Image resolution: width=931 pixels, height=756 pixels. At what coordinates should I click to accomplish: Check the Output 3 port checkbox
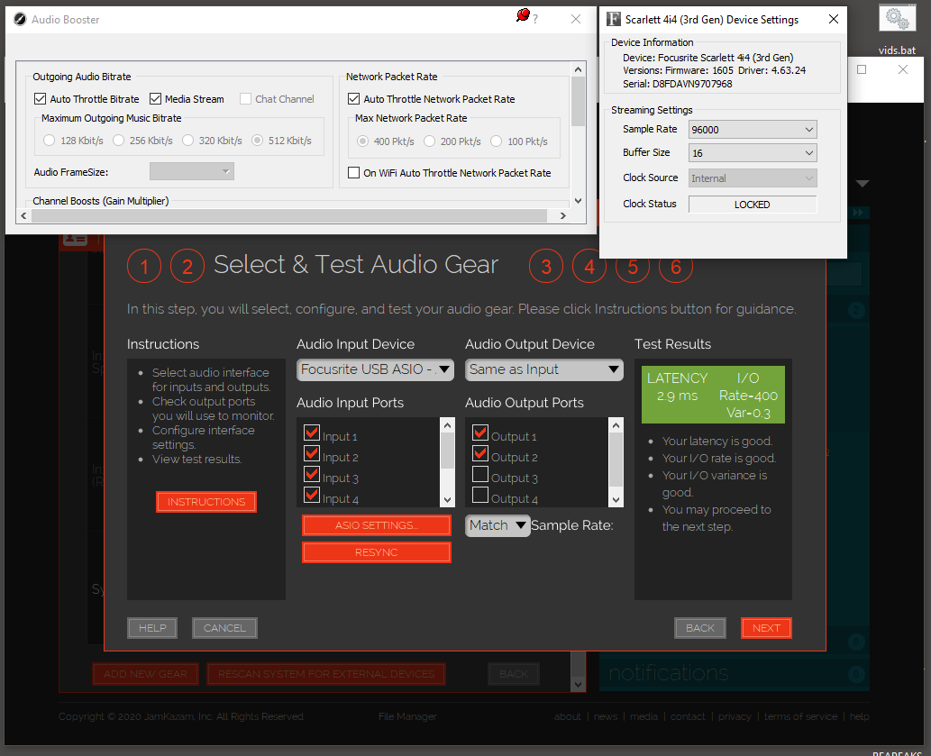click(480, 475)
